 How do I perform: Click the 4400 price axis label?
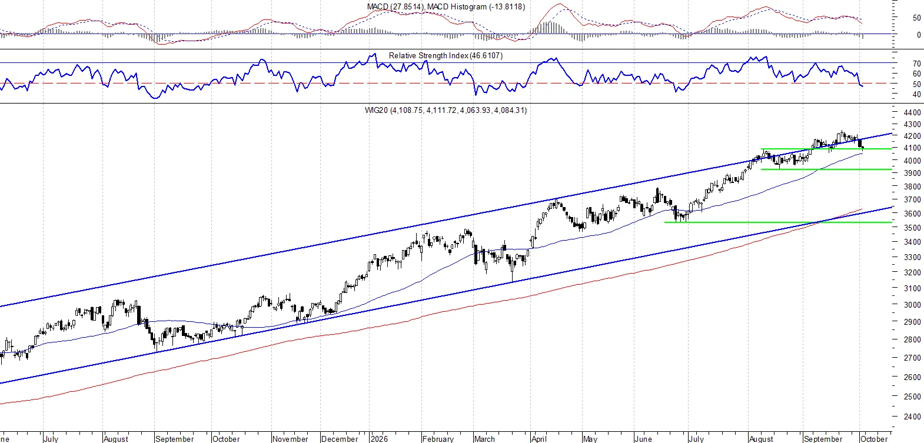[912, 112]
